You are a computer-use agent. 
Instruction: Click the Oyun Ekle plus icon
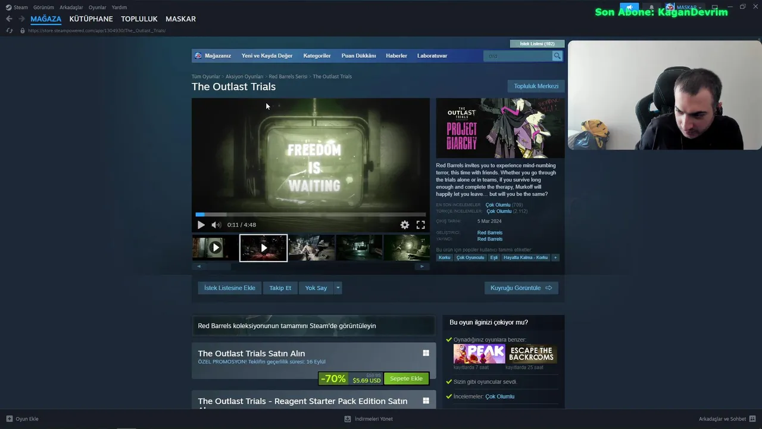pyautogui.click(x=9, y=419)
